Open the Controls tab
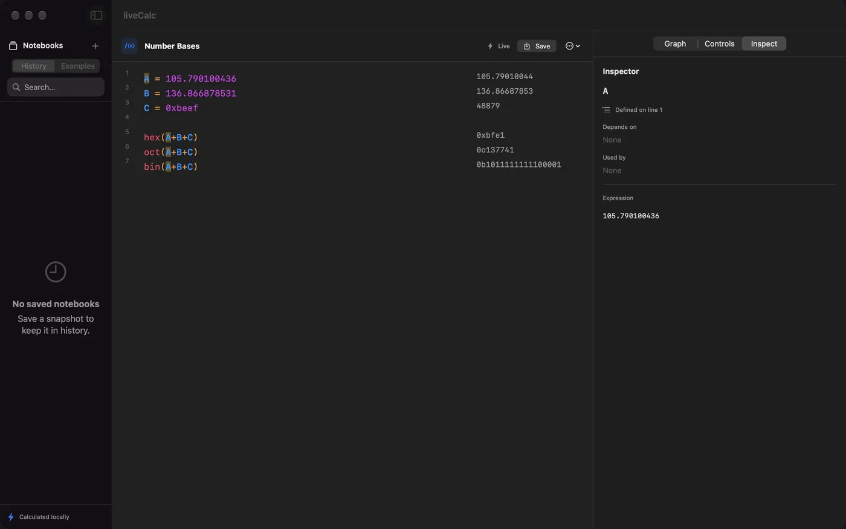Image resolution: width=846 pixels, height=529 pixels. coord(720,44)
